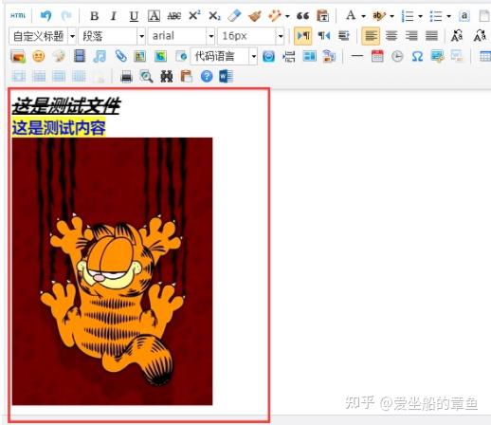This screenshot has height=425, width=491.
Task: Open the emoticon picker
Action: (x=39, y=57)
